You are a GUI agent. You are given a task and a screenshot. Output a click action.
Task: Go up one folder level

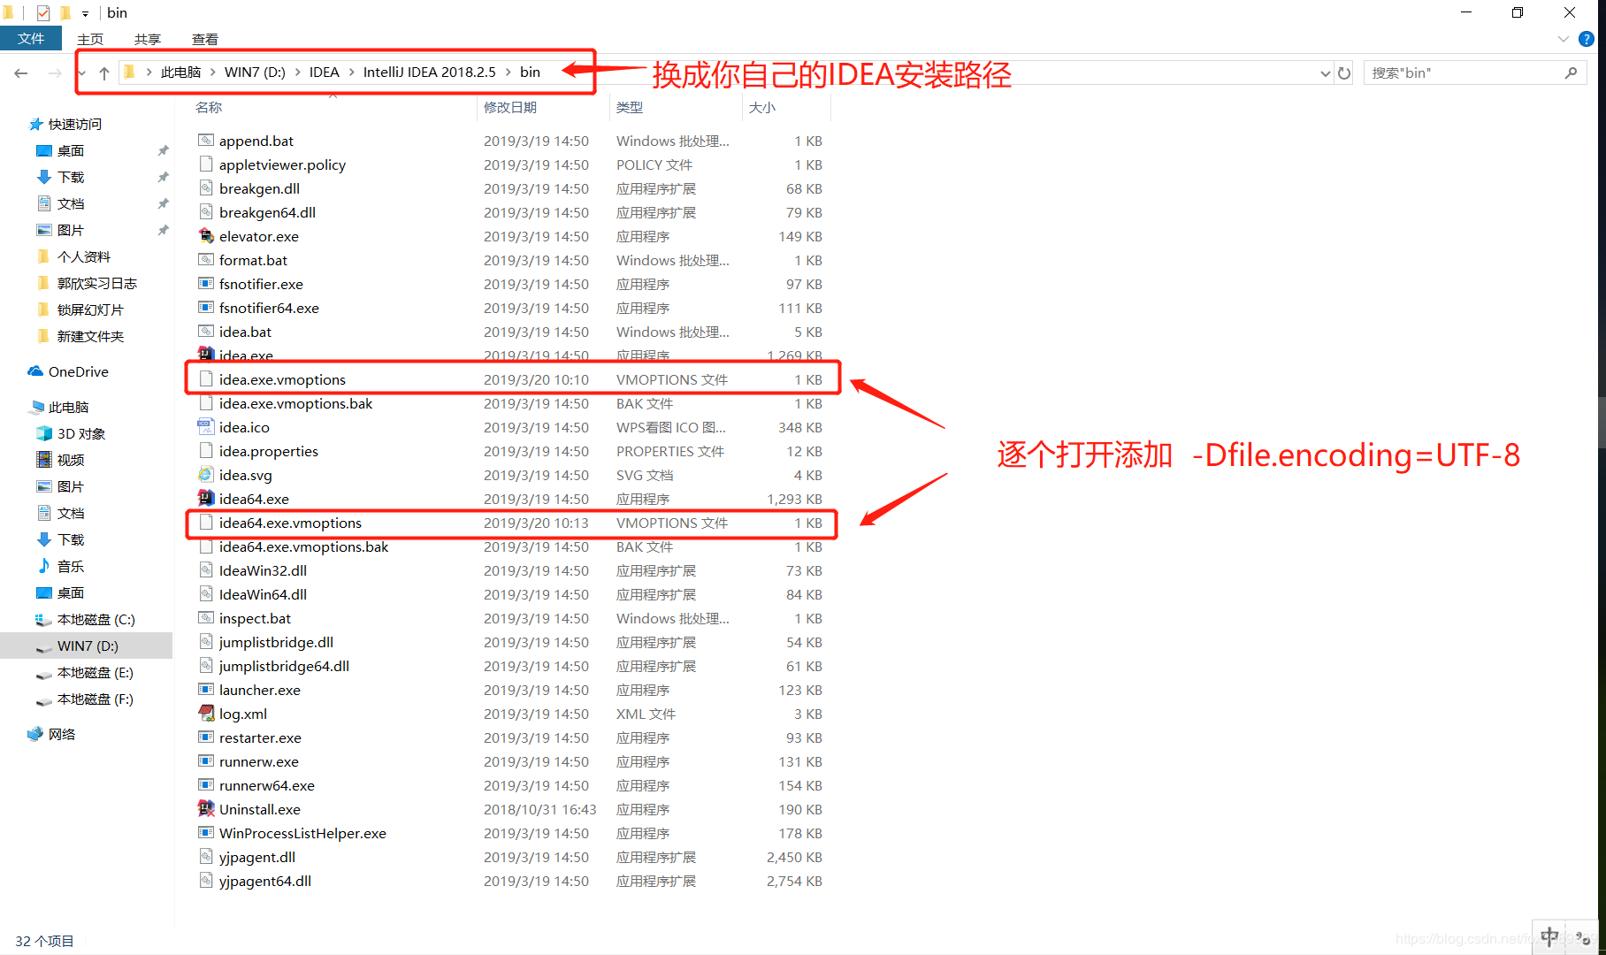tap(104, 73)
